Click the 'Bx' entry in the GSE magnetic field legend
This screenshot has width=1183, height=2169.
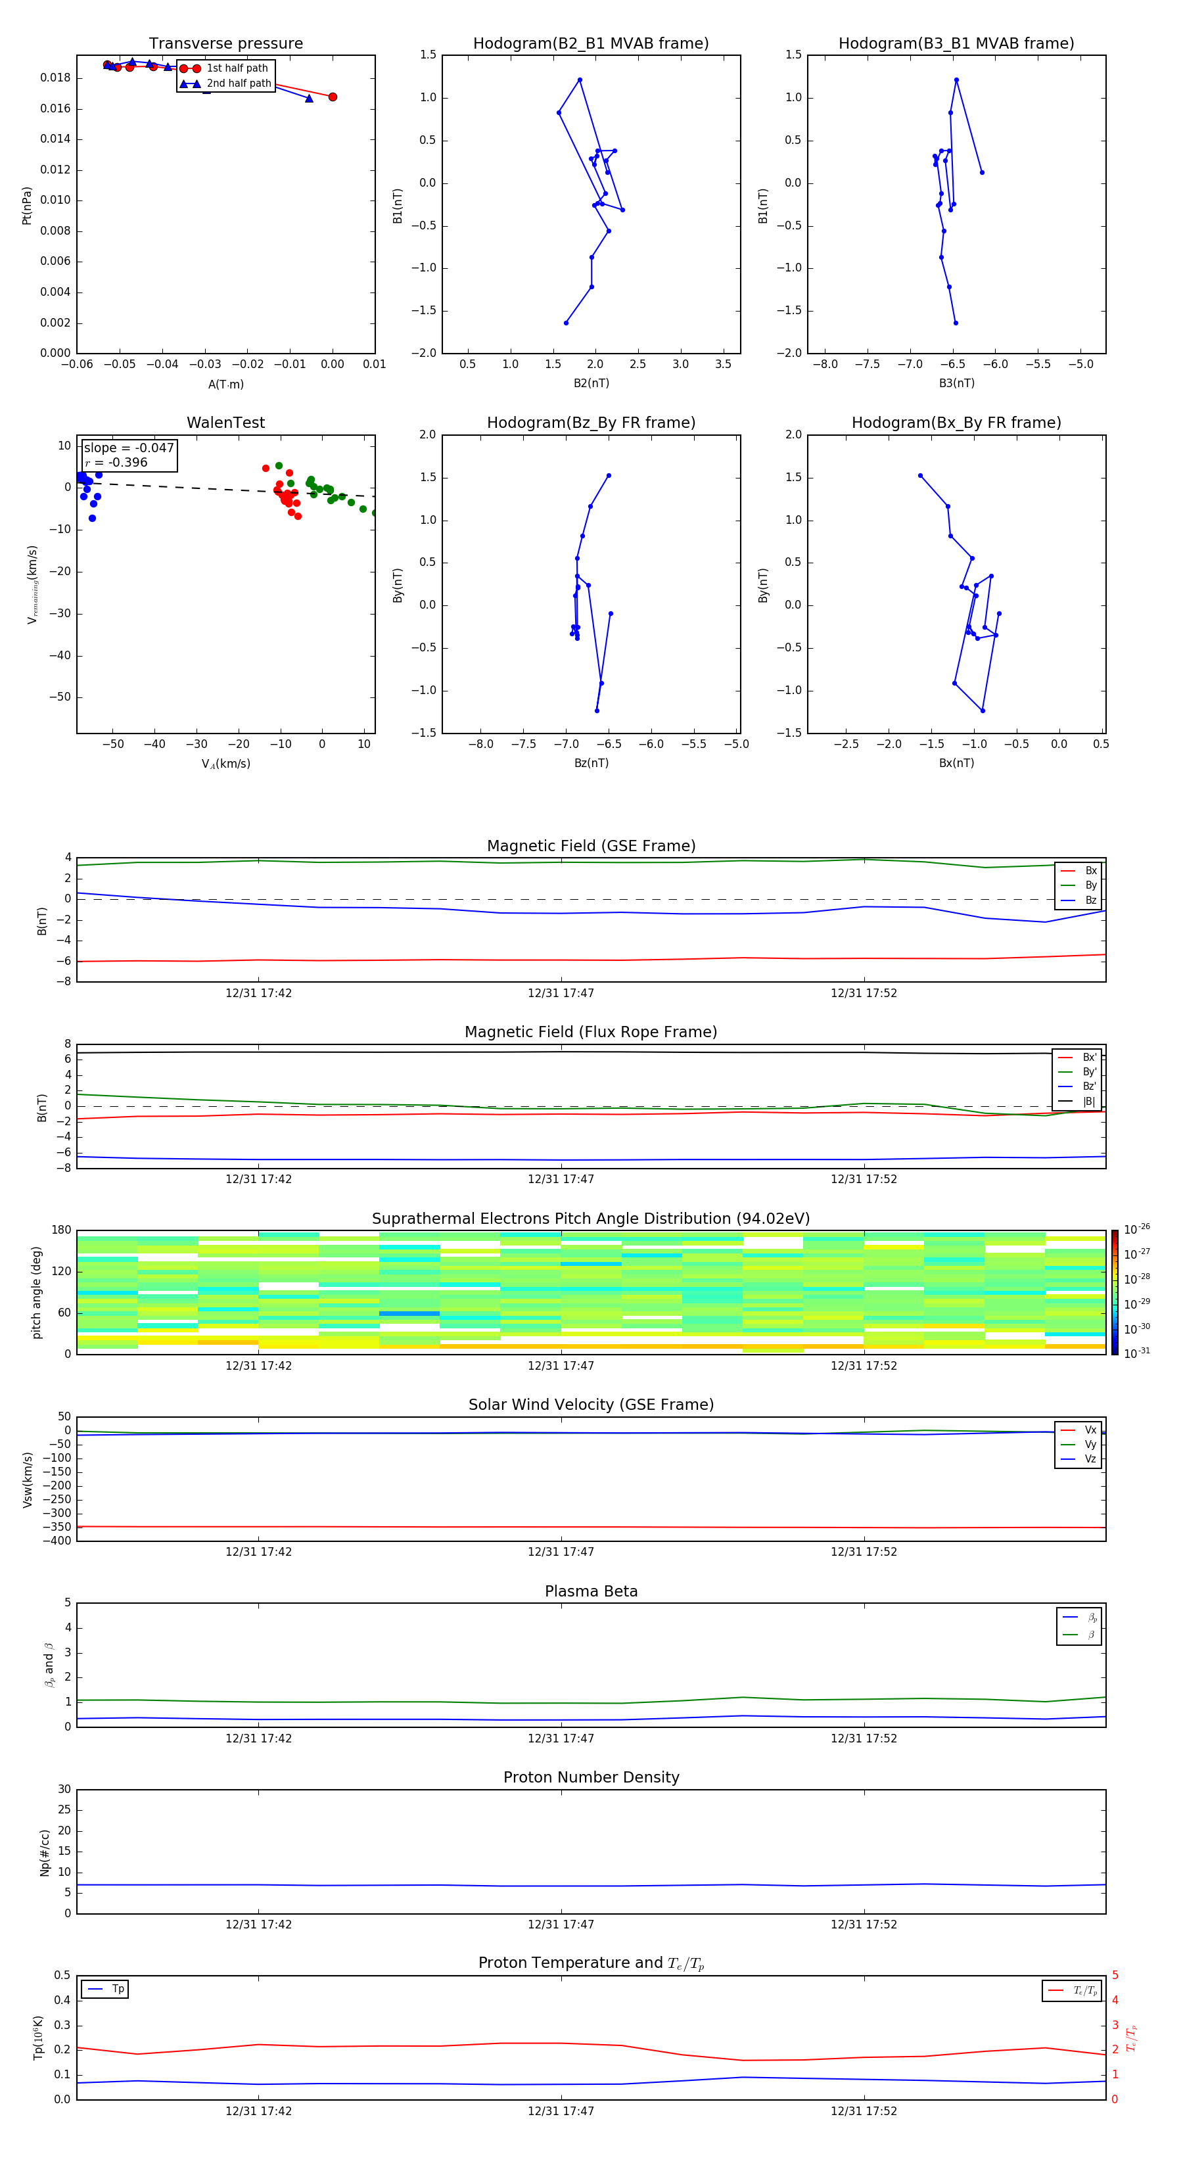coord(1079,871)
